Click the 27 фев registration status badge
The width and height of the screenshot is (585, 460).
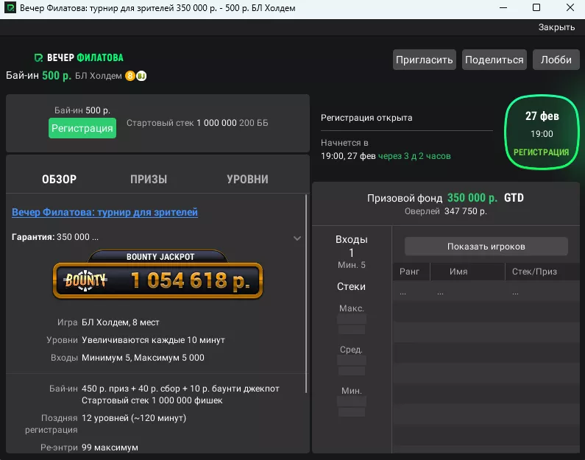click(541, 132)
